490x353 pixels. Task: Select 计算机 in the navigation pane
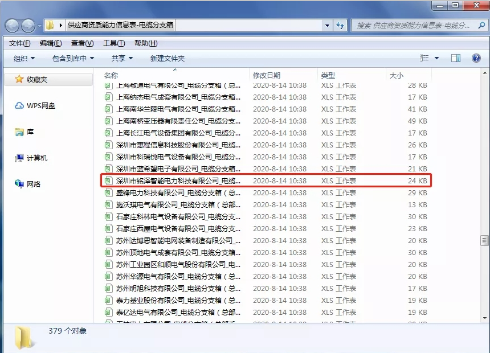[x=36, y=158]
